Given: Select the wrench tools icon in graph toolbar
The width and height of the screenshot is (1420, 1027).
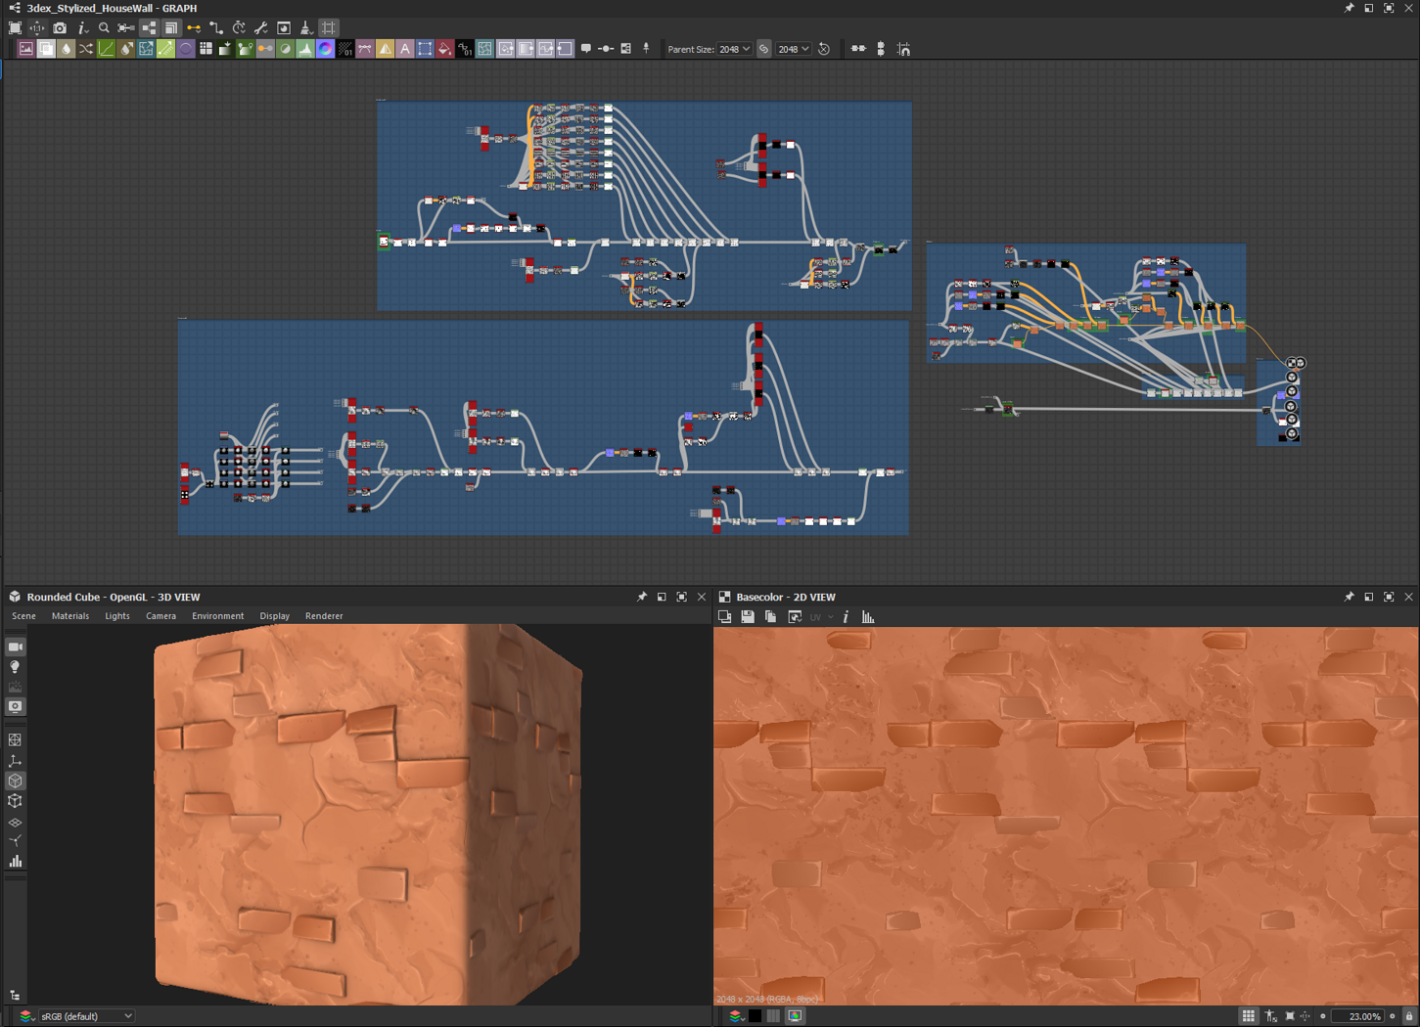Looking at the screenshot, I should pos(261,28).
